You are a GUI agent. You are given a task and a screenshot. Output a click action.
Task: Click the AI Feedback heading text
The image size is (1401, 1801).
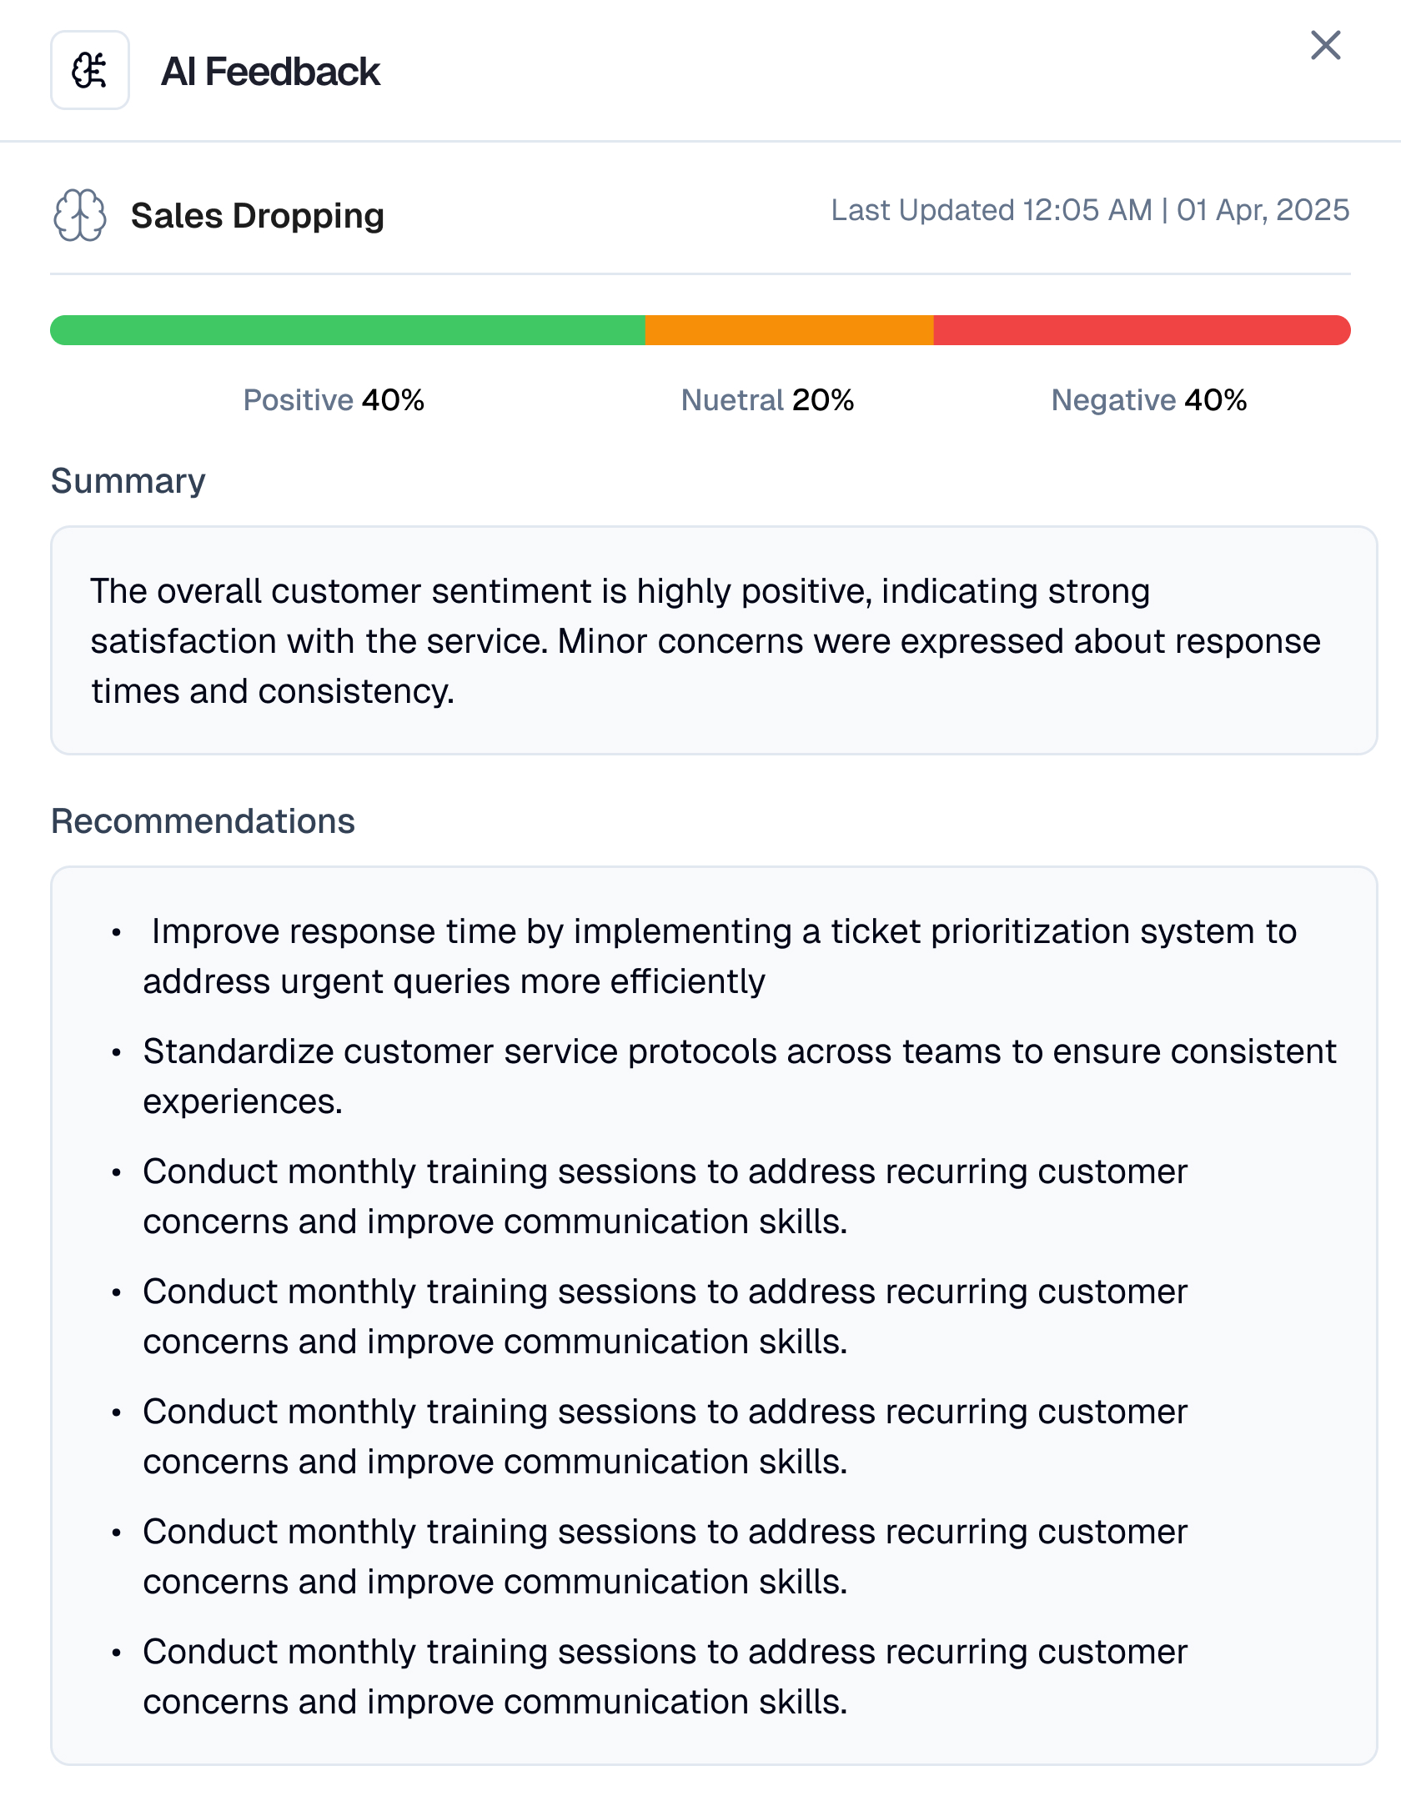coord(270,72)
